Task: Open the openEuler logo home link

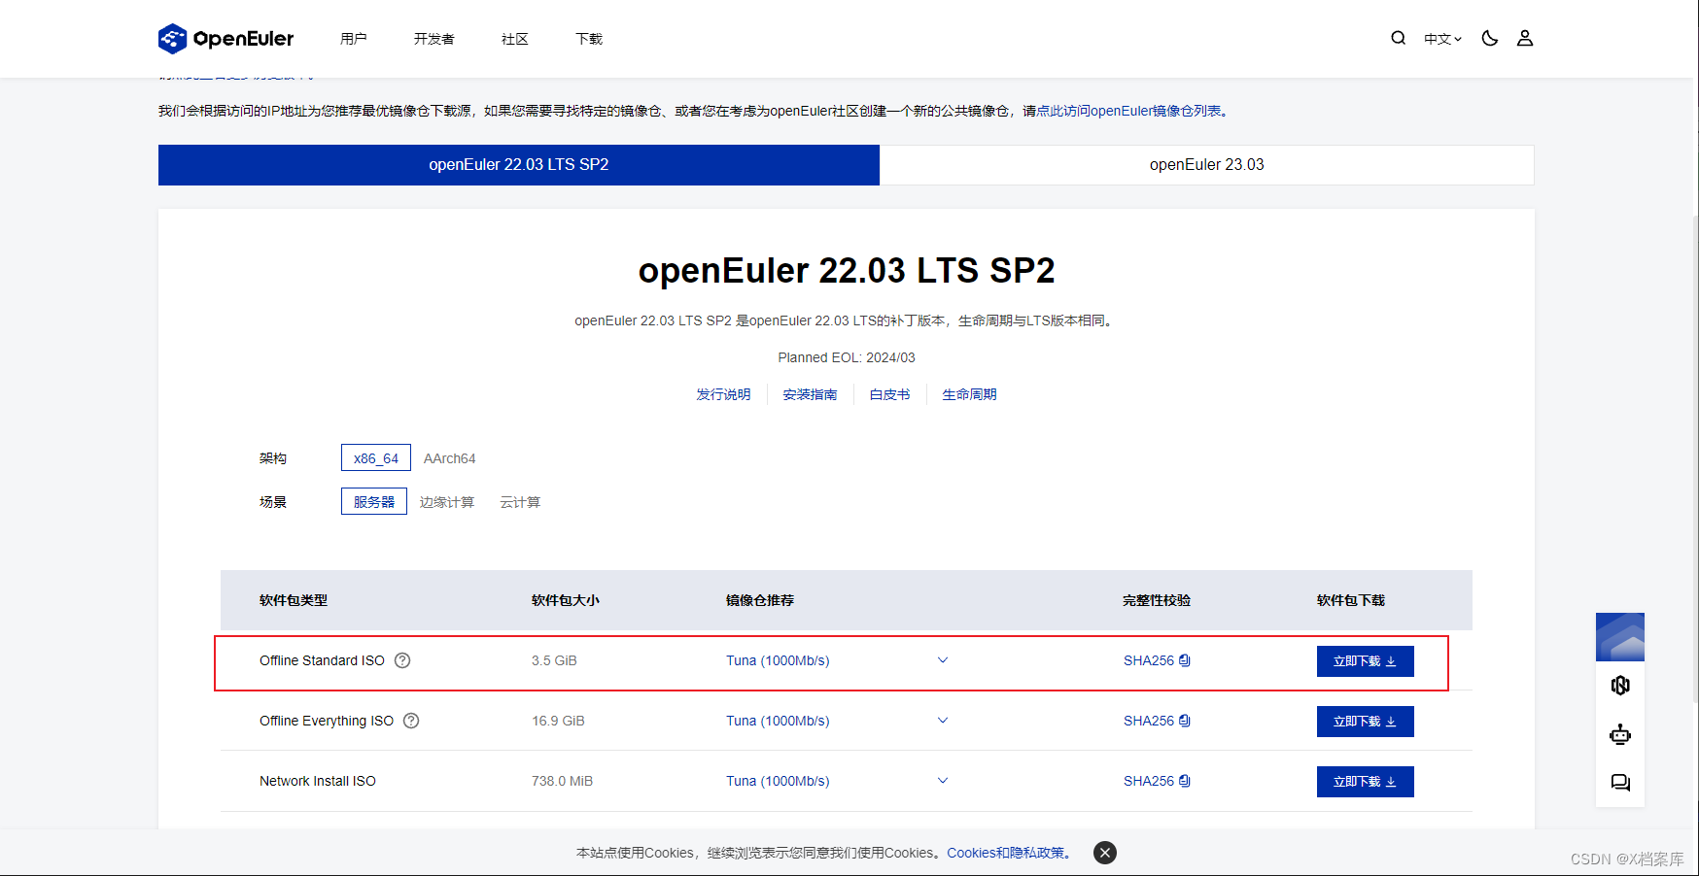Action: coord(225,39)
